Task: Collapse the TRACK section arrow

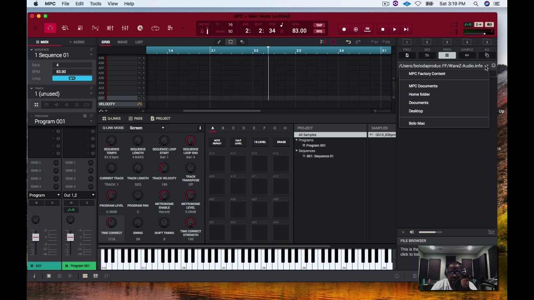Action: tap(31, 88)
